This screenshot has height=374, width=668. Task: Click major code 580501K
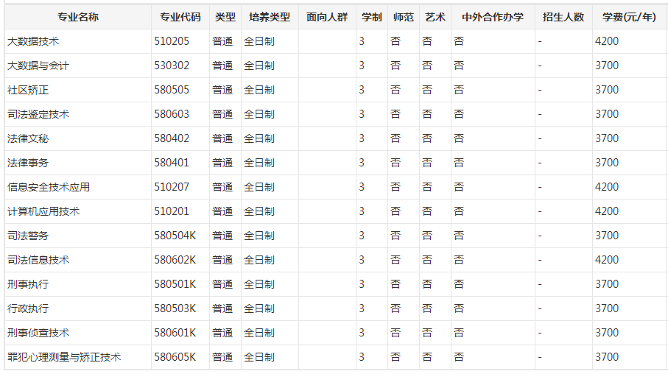click(175, 284)
